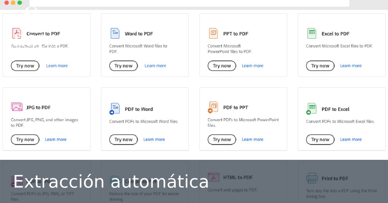
Task: Click the Convert to PDF Acrobat icon
Action: coord(17,33)
